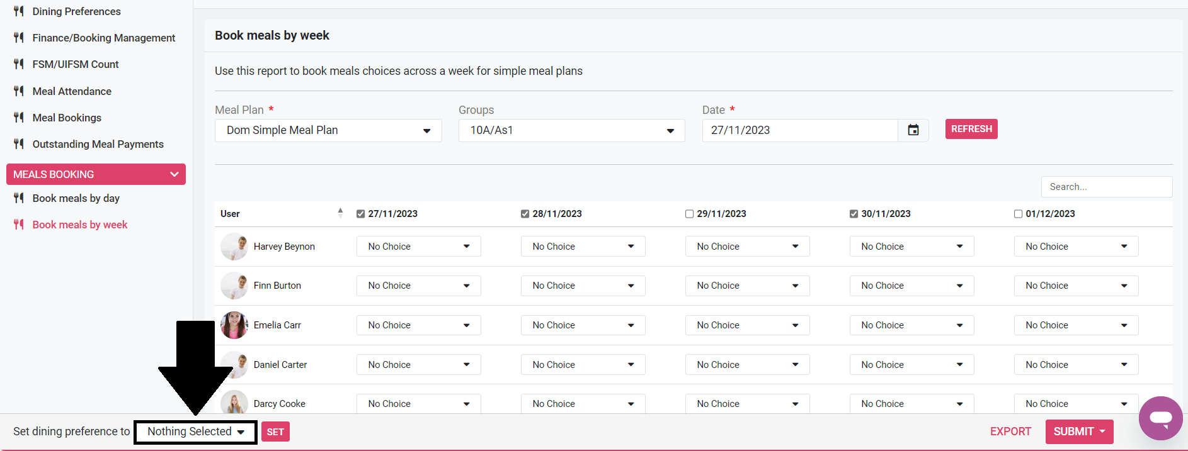The image size is (1188, 451).
Task: Expand the Groups dropdown showing 10A/As1
Action: 571,130
